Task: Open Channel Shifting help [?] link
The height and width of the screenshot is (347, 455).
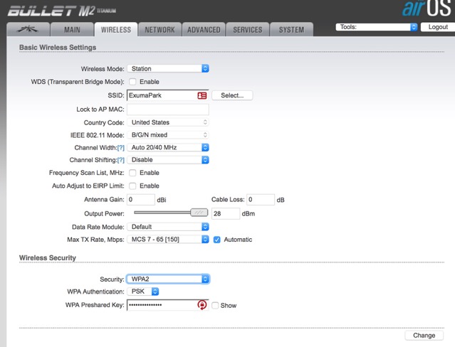Action: pyautogui.click(x=120, y=160)
